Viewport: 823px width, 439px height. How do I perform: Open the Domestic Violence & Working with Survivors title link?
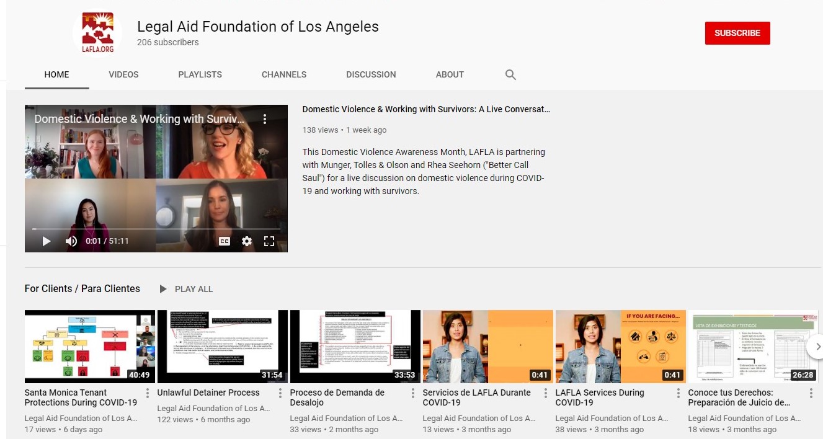click(426, 109)
